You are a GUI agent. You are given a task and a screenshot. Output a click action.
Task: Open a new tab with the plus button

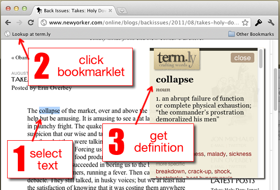click(x=122, y=11)
